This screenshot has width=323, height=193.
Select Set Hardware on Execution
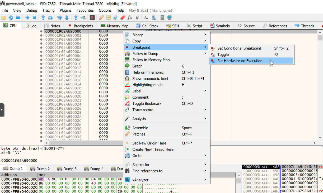(240, 61)
